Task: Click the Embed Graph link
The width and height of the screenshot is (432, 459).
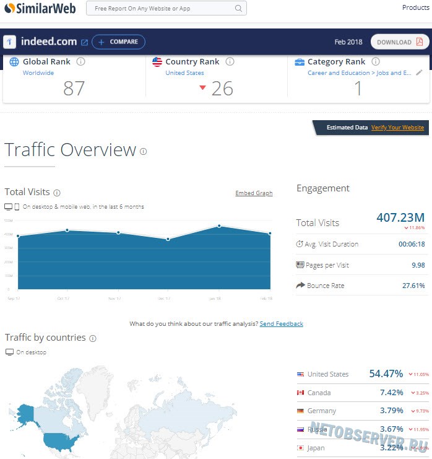Action: click(254, 193)
